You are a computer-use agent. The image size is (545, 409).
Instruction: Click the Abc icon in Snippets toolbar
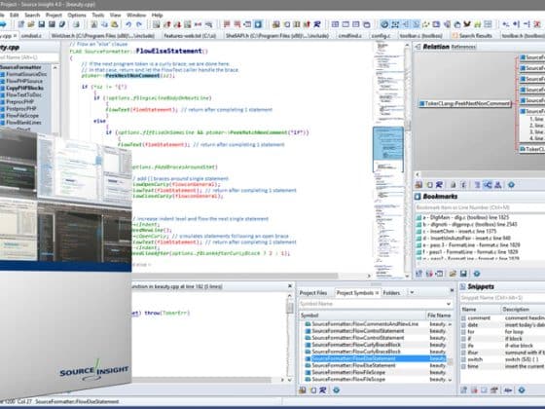tap(508, 390)
